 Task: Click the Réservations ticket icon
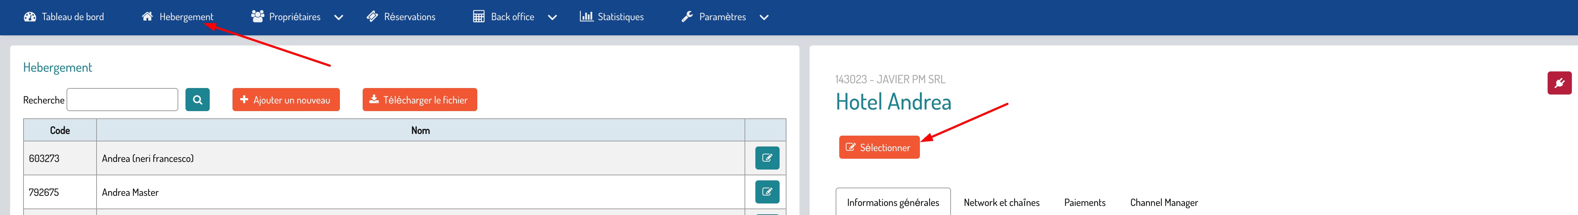372,17
